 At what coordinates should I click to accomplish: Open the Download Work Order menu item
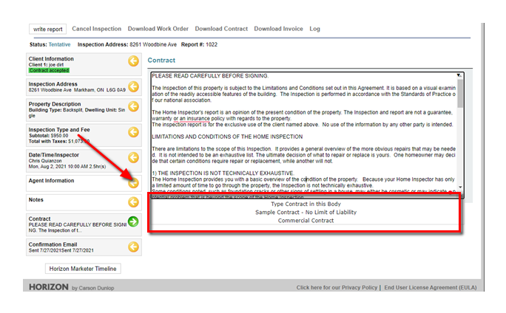(x=158, y=29)
